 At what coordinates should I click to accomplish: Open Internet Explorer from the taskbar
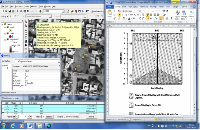[13, 126]
